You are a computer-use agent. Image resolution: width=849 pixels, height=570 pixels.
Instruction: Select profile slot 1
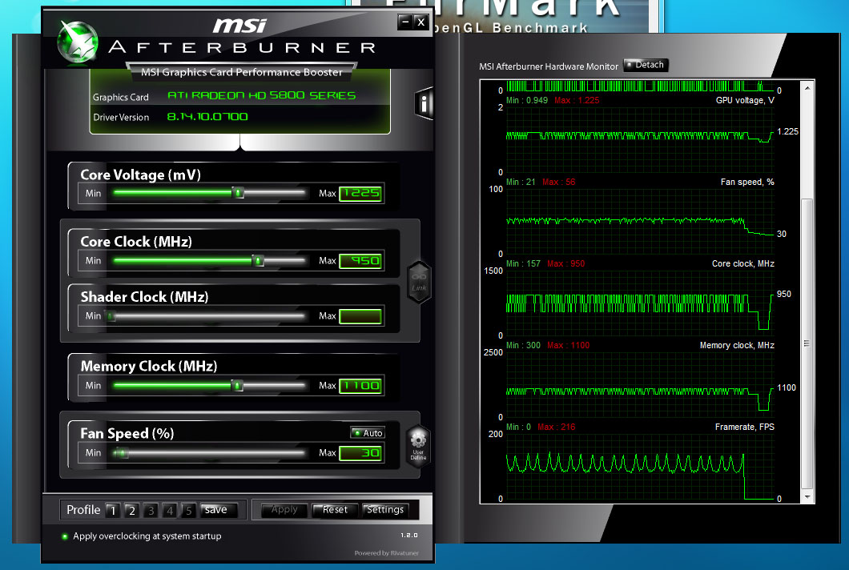point(113,511)
